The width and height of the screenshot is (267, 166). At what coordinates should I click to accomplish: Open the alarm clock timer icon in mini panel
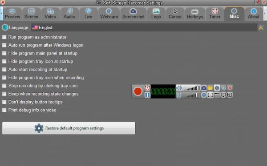pos(147,88)
